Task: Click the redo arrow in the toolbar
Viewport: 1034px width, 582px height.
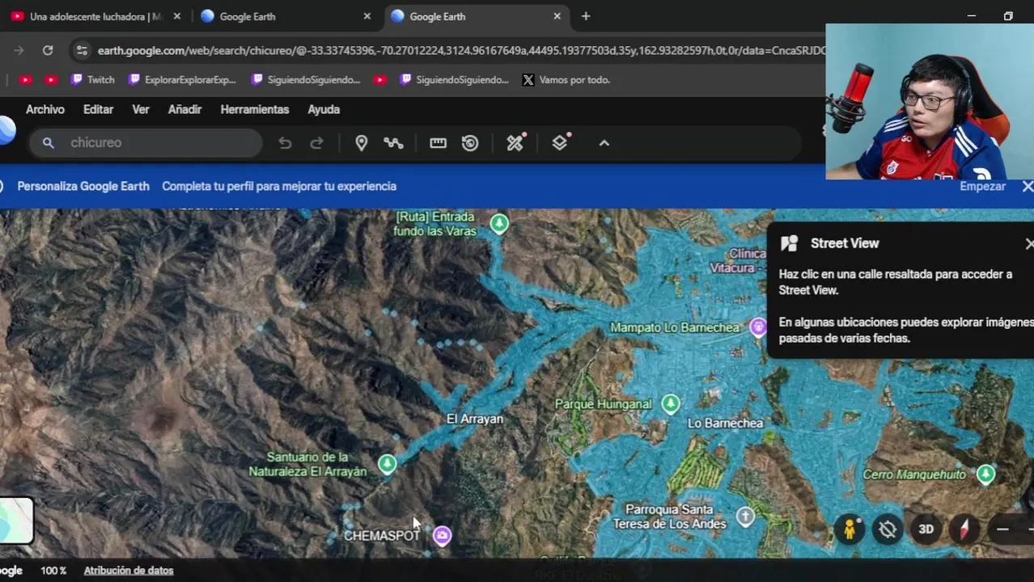Action: click(316, 143)
